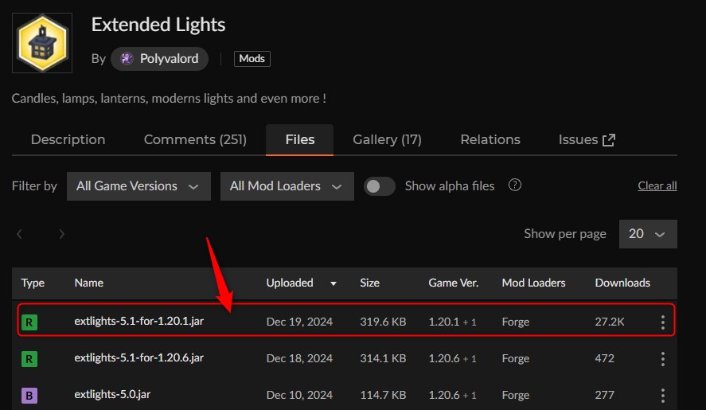Sort by Name column header
The image size is (706, 410).
point(88,283)
